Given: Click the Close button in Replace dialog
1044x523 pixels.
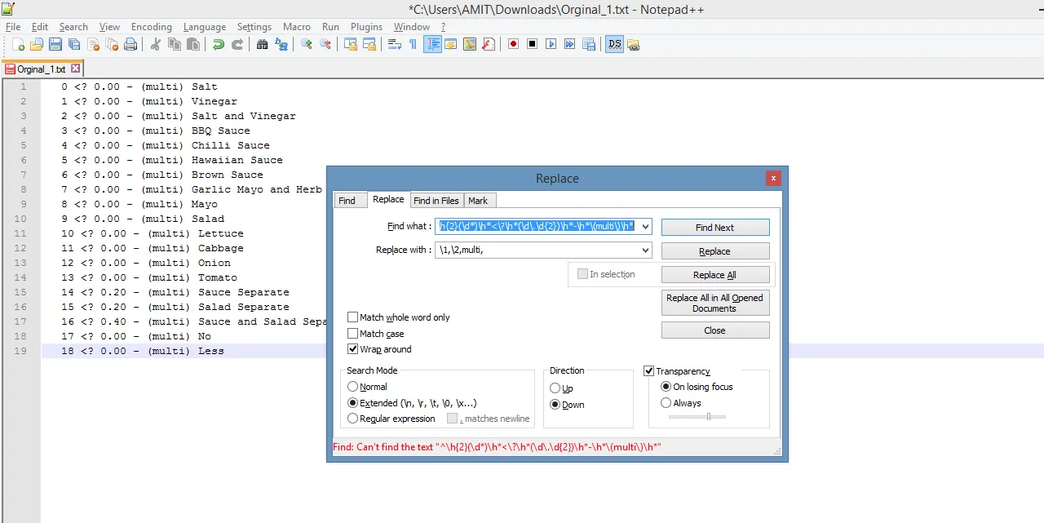Looking at the screenshot, I should pyautogui.click(x=715, y=330).
